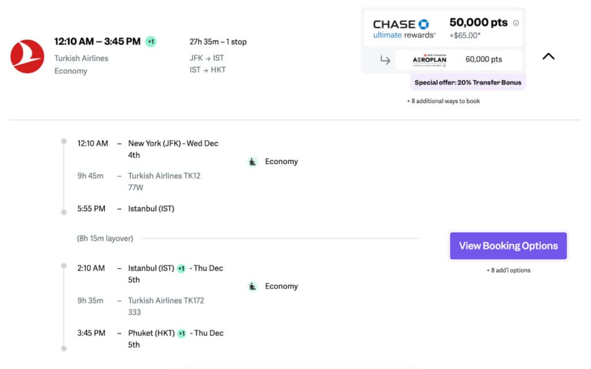Click the +1 day badge beside 3:45 PM header
The width and height of the screenshot is (591, 369).
(151, 42)
